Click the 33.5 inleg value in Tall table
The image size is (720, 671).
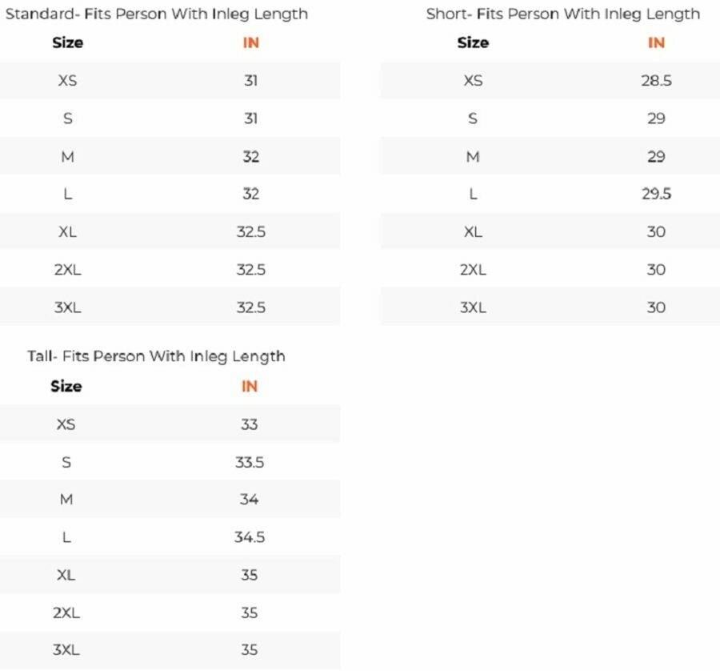250,462
